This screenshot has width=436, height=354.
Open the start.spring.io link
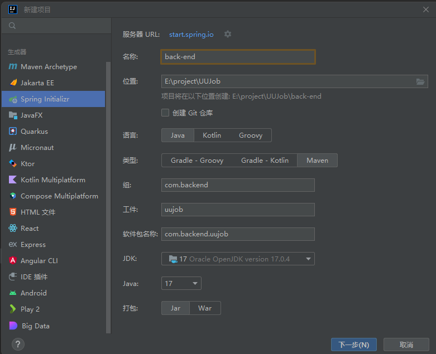(191, 35)
